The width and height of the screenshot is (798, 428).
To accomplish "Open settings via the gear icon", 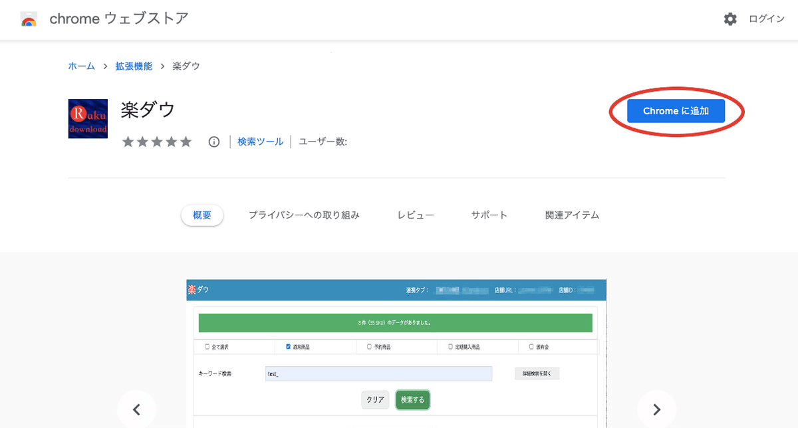I will (730, 19).
